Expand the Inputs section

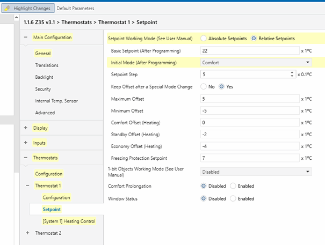[26, 143]
